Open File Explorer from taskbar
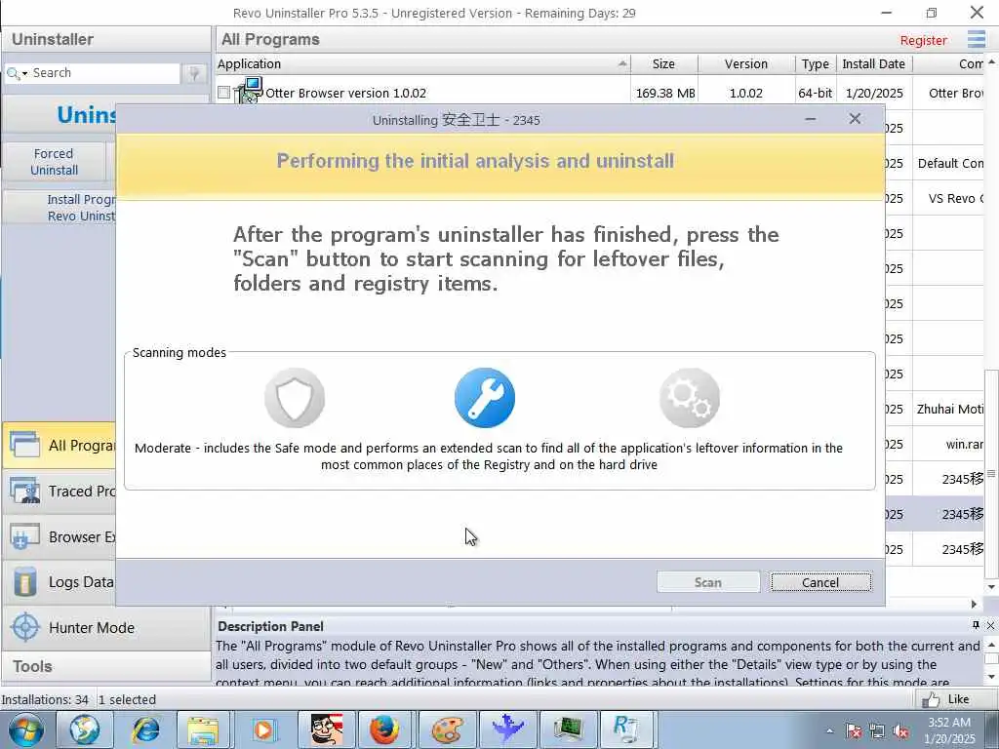Screen dimensions: 999x749 tap(205, 729)
